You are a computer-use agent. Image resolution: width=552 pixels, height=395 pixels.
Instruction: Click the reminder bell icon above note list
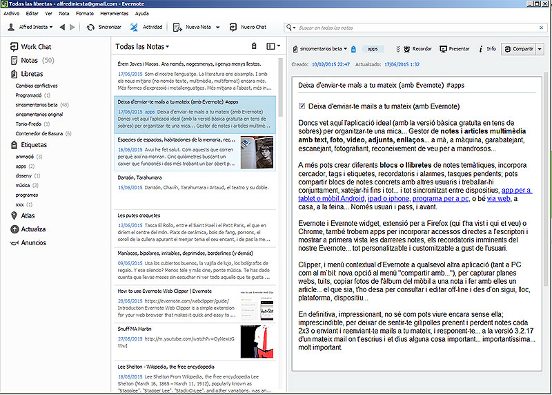[x=254, y=46]
